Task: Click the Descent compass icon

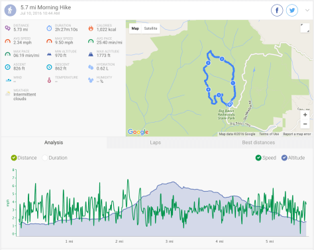Action: (49, 67)
